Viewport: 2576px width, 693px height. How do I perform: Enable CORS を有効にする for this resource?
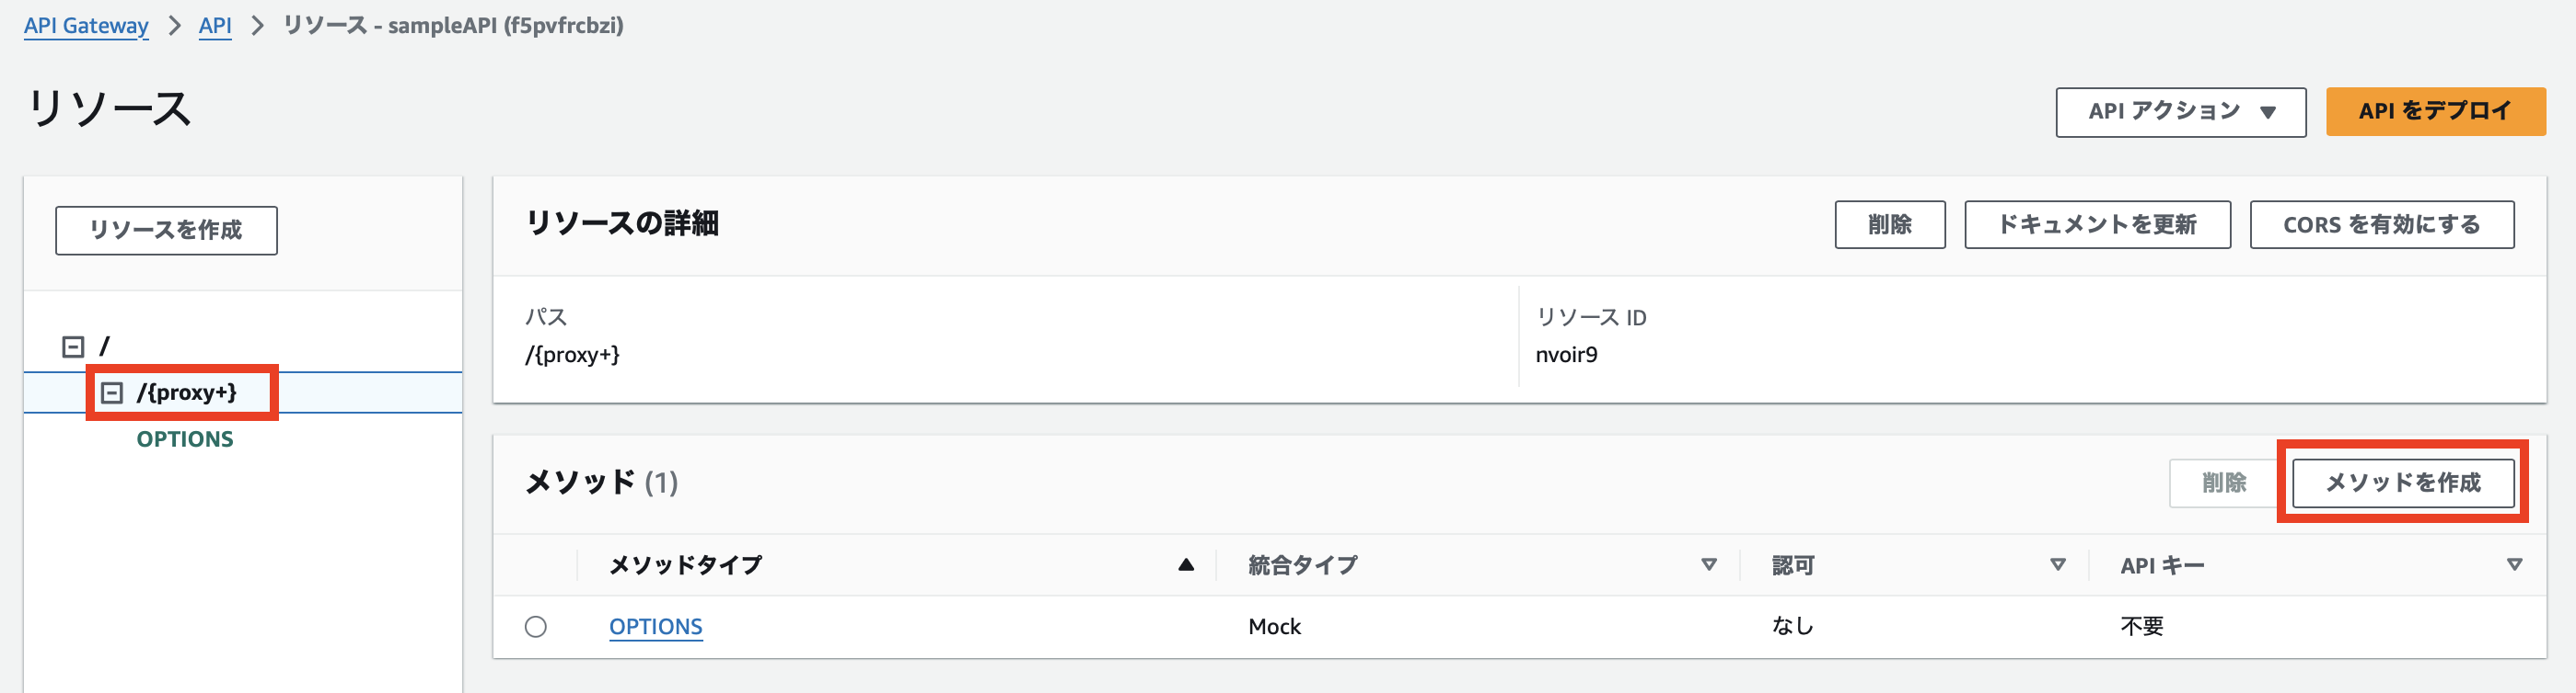click(2383, 224)
